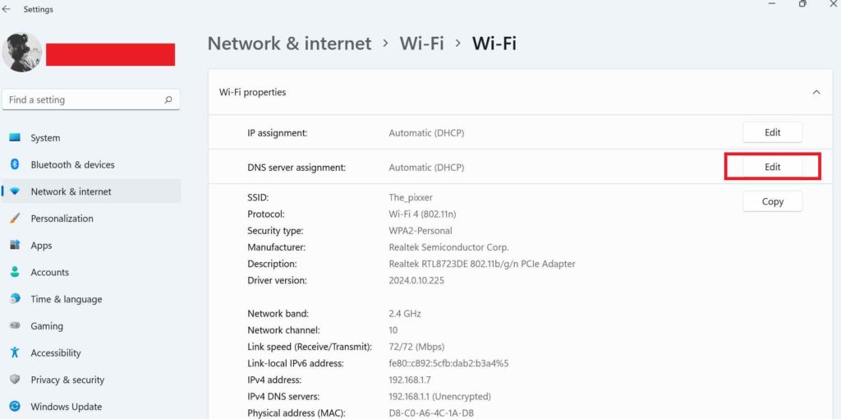Click description Realtek RTL8723DE adapter text
Screen dimensions: 841x419
coord(481,264)
